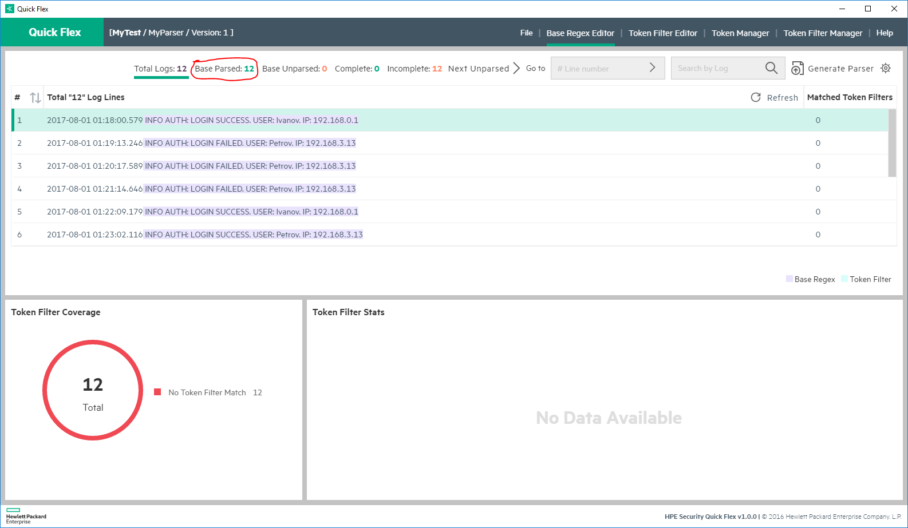
Task: Select log line 5 at 01:22:09.179
Action: 450,212
